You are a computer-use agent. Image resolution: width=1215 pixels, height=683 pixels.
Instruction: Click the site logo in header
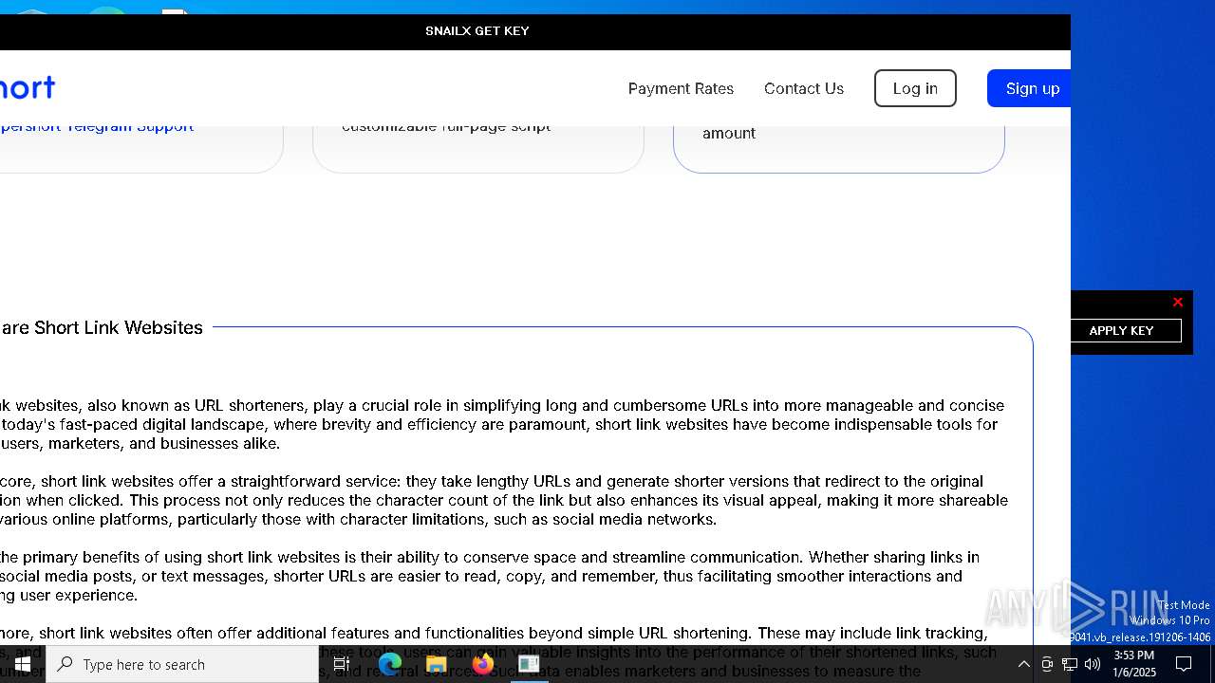(x=28, y=88)
